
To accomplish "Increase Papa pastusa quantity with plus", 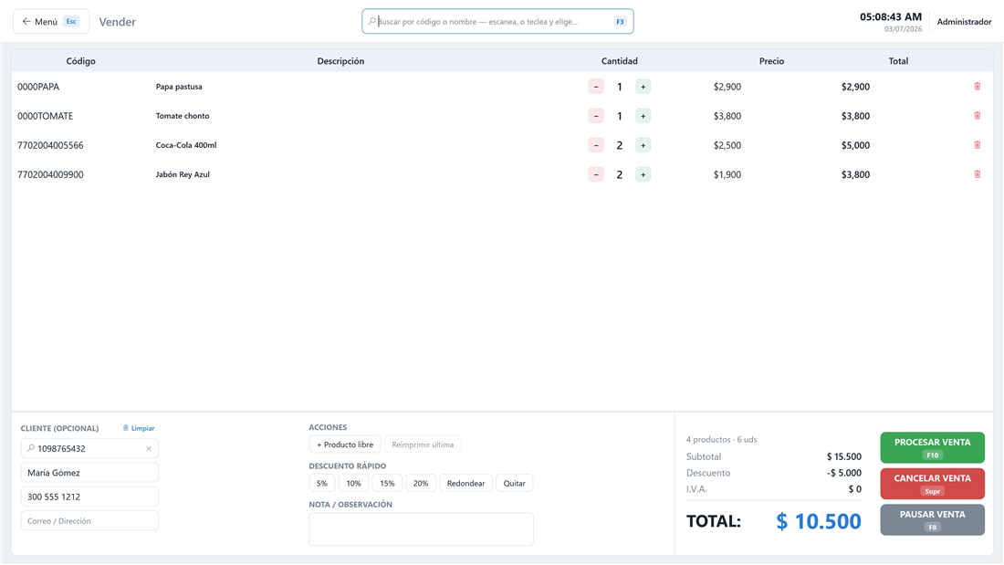I will pos(643,87).
